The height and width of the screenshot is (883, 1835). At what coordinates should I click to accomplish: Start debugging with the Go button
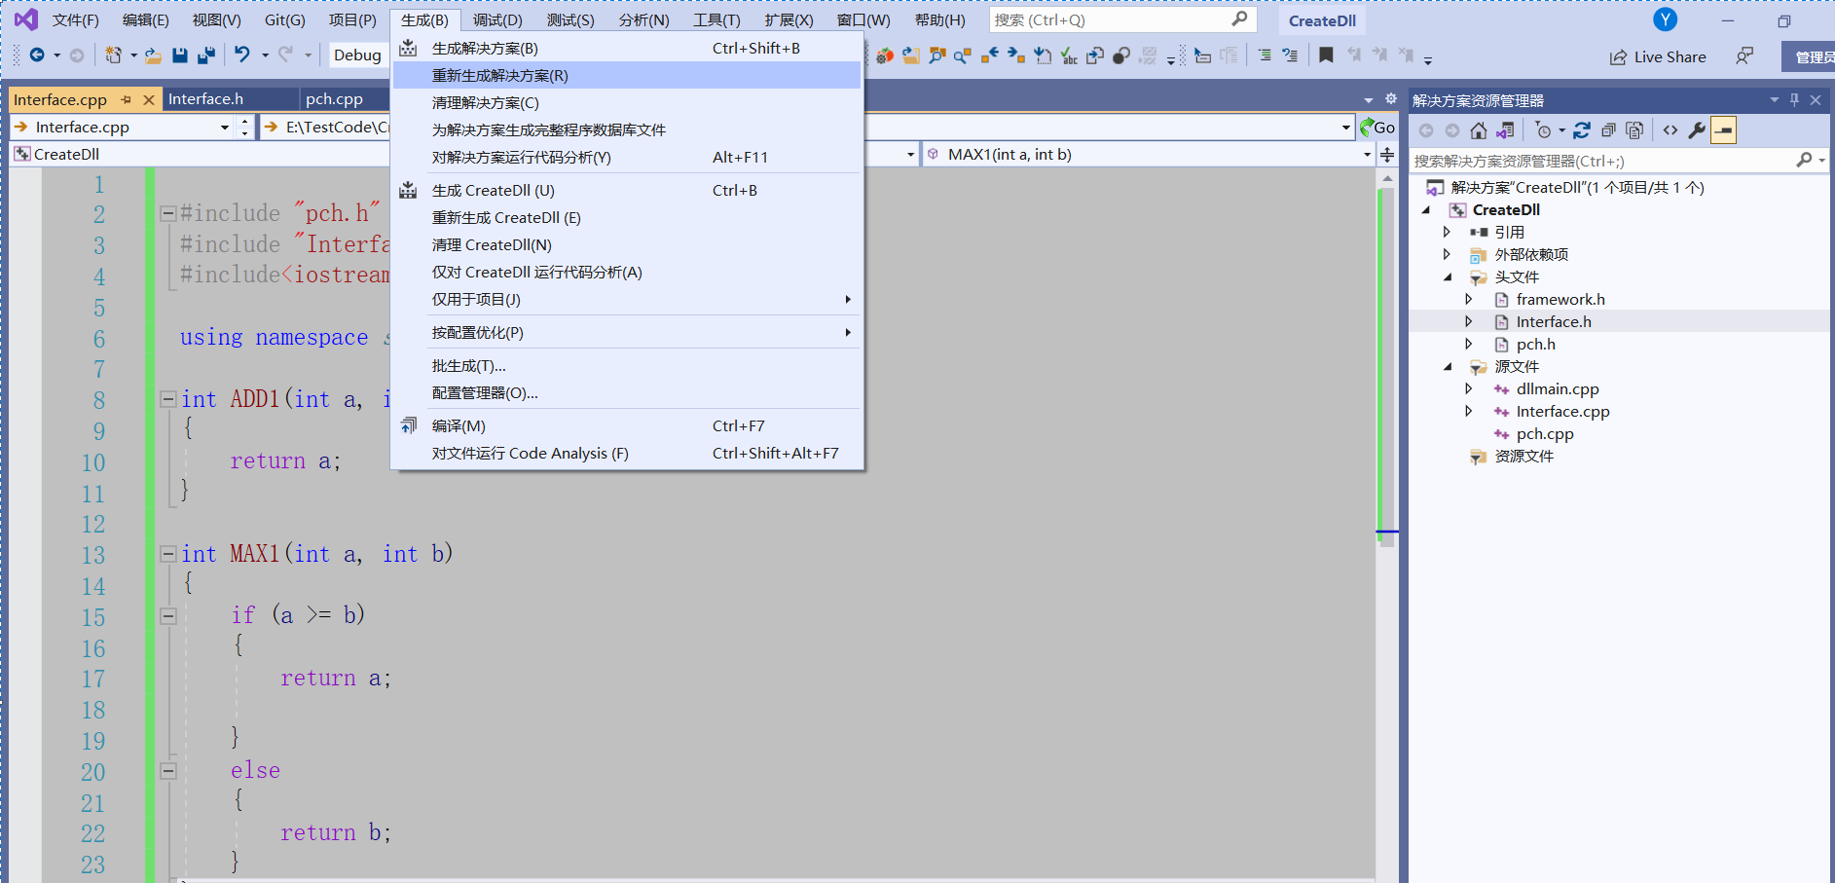tap(1377, 127)
